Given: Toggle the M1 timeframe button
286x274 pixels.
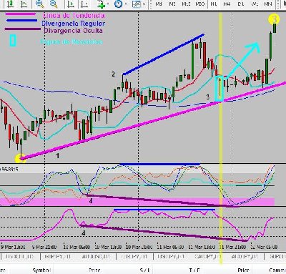Looking at the screenshot, I should coord(159,4).
